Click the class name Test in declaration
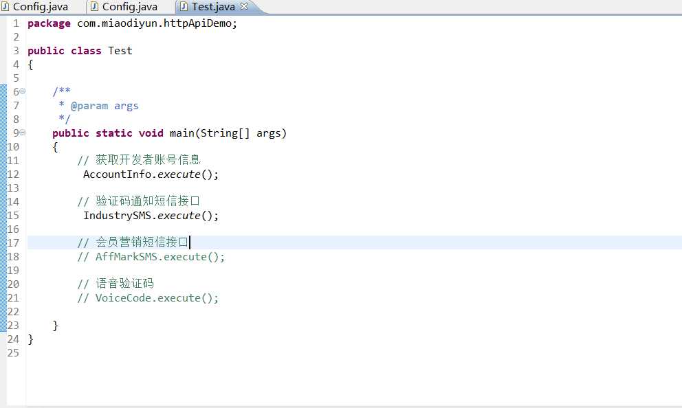Screen dimensions: 682x408 [x=120, y=51]
